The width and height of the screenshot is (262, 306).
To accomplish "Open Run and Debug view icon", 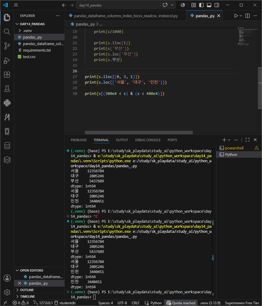I will pyautogui.click(x=7, y=60).
